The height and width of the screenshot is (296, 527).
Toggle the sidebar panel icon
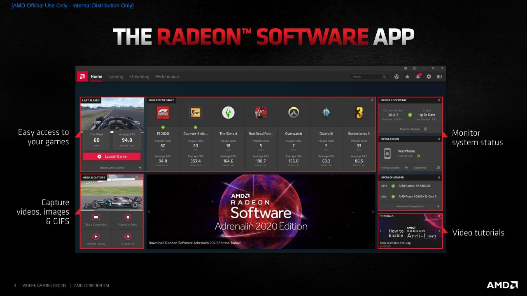point(439,76)
